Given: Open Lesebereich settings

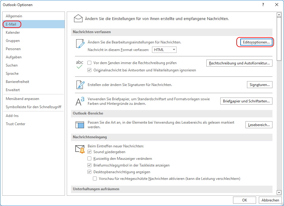Looking at the screenshot, I should pyautogui.click(x=259, y=125).
